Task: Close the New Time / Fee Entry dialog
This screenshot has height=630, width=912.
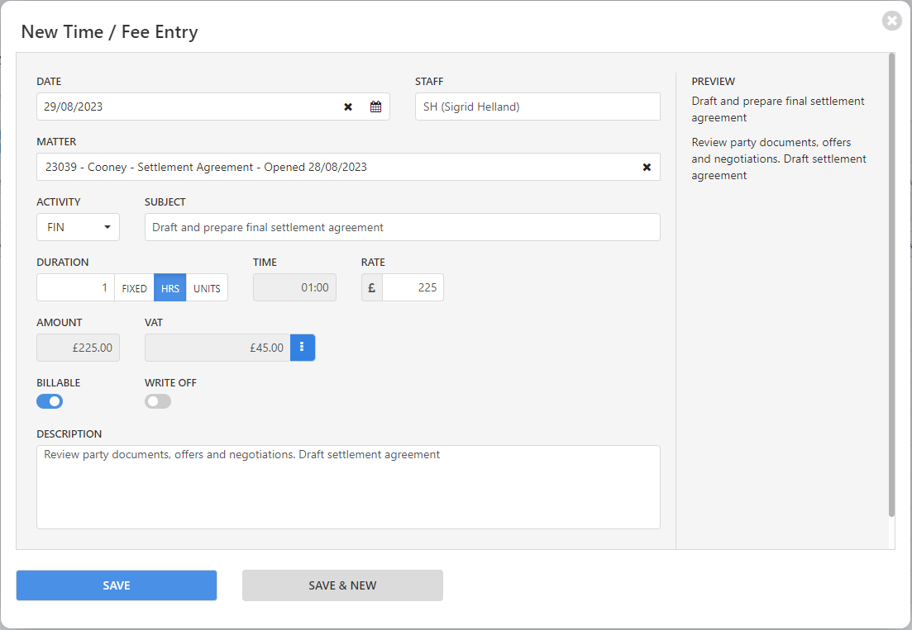Action: [891, 21]
